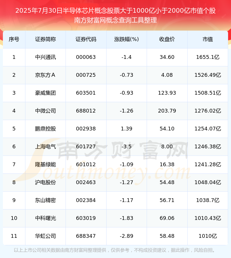Click closing price 56.71
Image resolution: width=231 pixels, height=258 pixels.
167,200
